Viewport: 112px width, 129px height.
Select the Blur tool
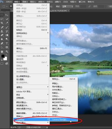(2, 39)
